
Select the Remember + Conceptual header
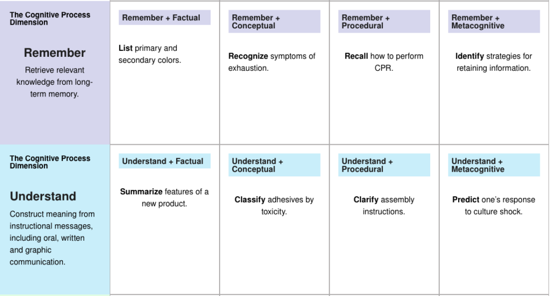(274, 21)
